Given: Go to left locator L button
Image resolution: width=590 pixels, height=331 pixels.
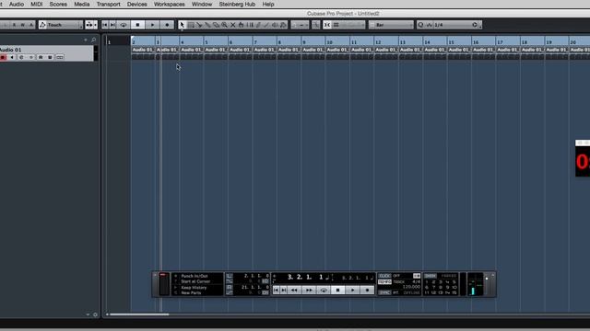Looking at the screenshot, I should click(230, 276).
